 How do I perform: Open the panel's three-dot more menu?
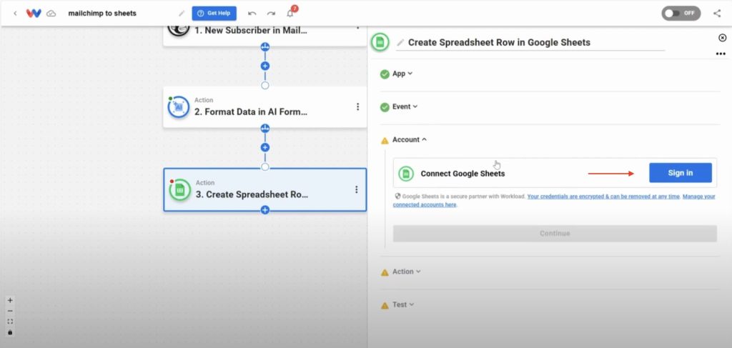721,54
